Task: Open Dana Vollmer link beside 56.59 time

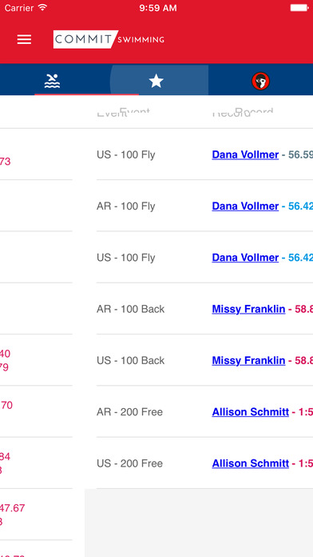Action: click(x=245, y=154)
